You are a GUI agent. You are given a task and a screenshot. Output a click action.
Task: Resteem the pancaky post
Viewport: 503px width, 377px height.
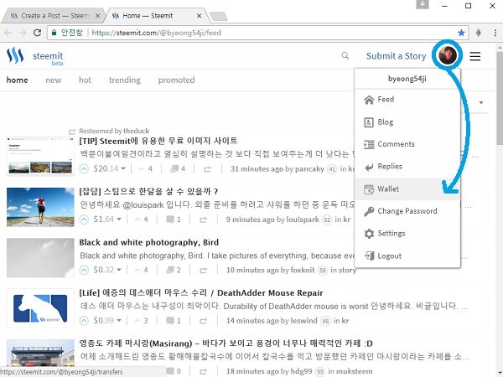pyautogui.click(x=207, y=169)
